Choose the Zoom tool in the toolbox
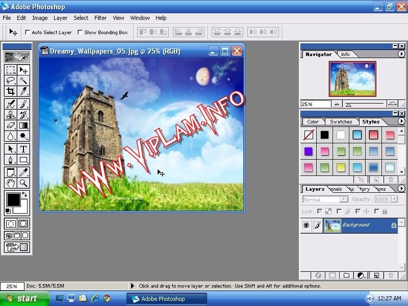Image resolution: width=408 pixels, height=306 pixels. tap(23, 183)
